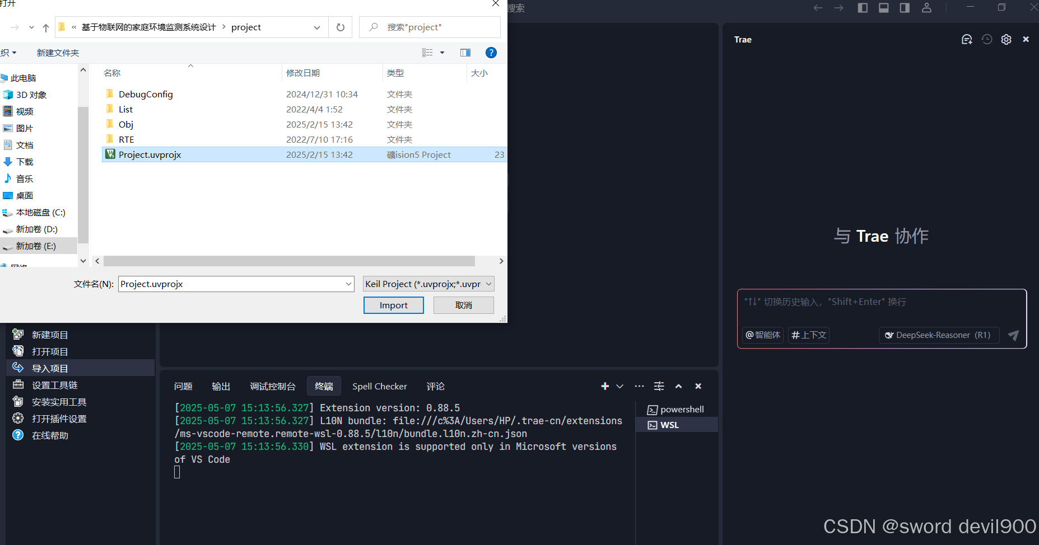The image size is (1039, 545).
Task: Switch to 终端 tab
Action: coord(324,387)
